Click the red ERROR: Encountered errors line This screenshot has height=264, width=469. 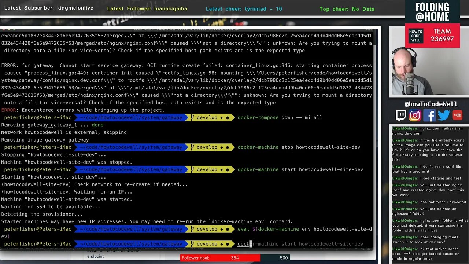pyautogui.click(x=83, y=110)
